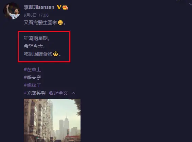Click the text line 狂瀉兩星期
This screenshot has width=192, height=142.
click(36, 38)
